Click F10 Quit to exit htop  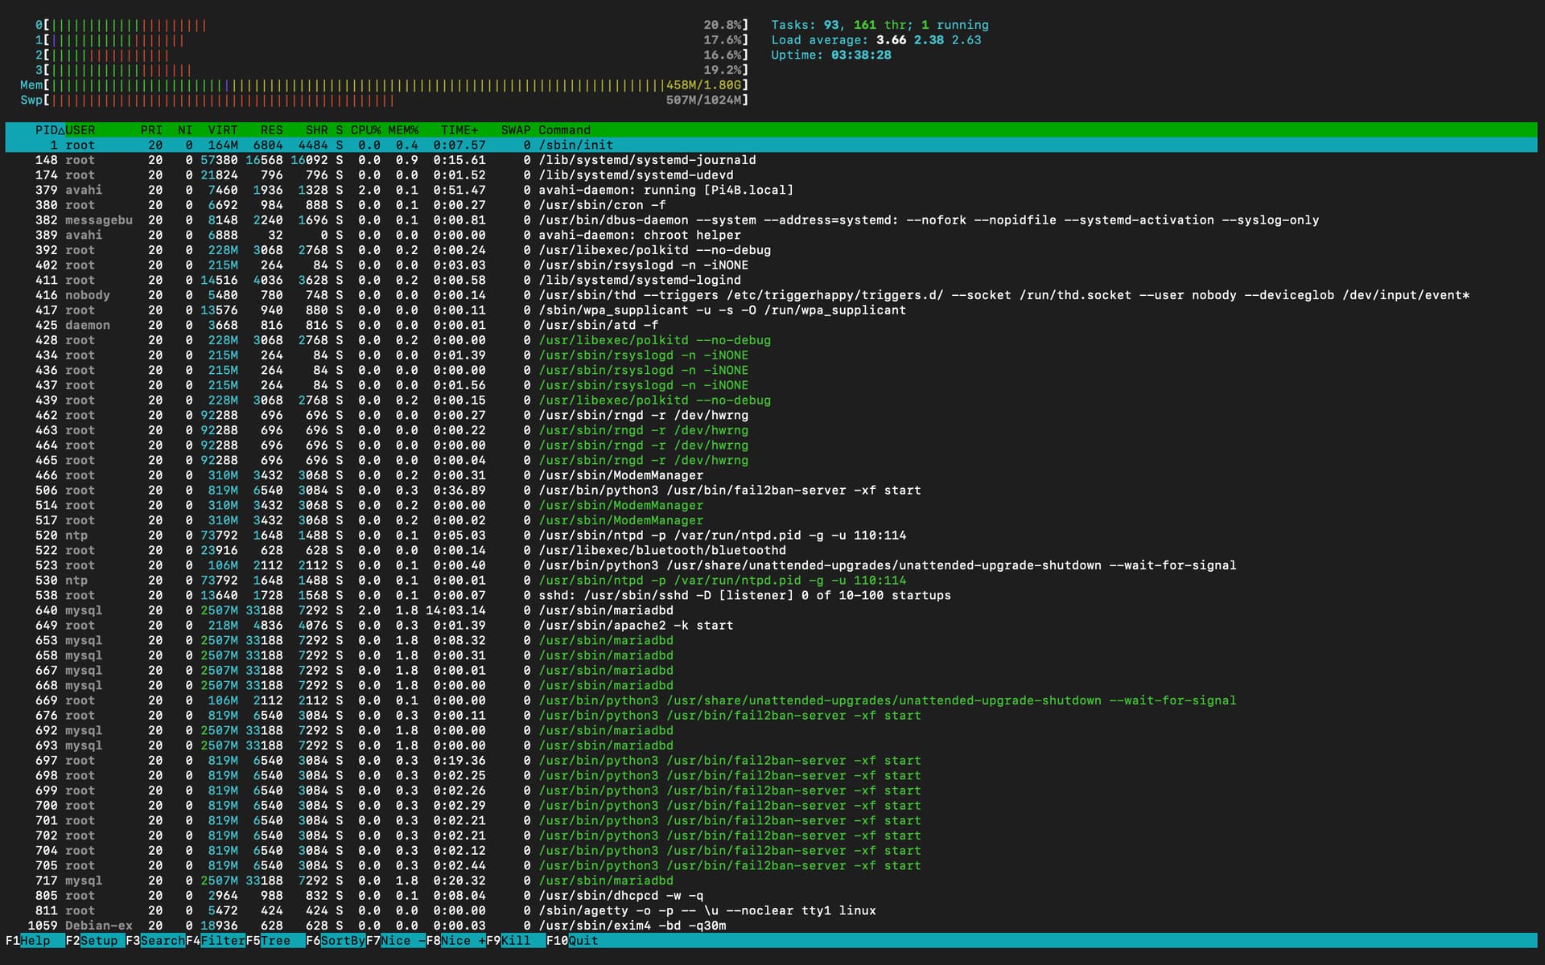tap(581, 940)
